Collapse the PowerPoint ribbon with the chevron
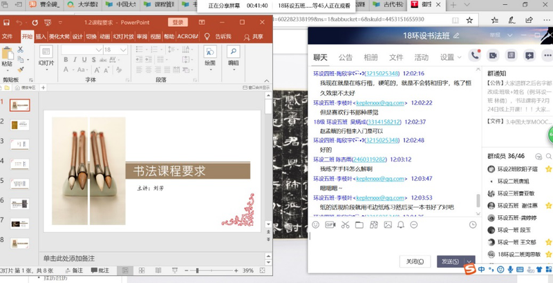 click(x=267, y=81)
